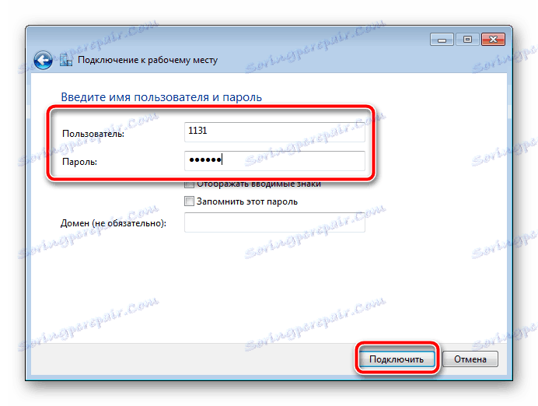The width and height of the screenshot is (538, 406).
Task: Minimize the connection wizard window
Action: click(442, 40)
